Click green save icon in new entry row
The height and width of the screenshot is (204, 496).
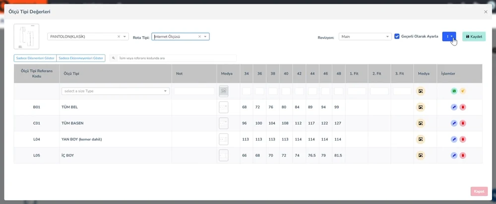point(454,91)
